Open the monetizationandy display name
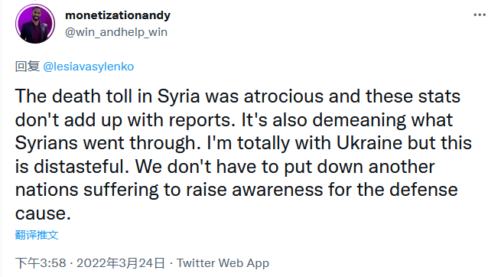This screenshot has width=501, height=277. tap(118, 15)
